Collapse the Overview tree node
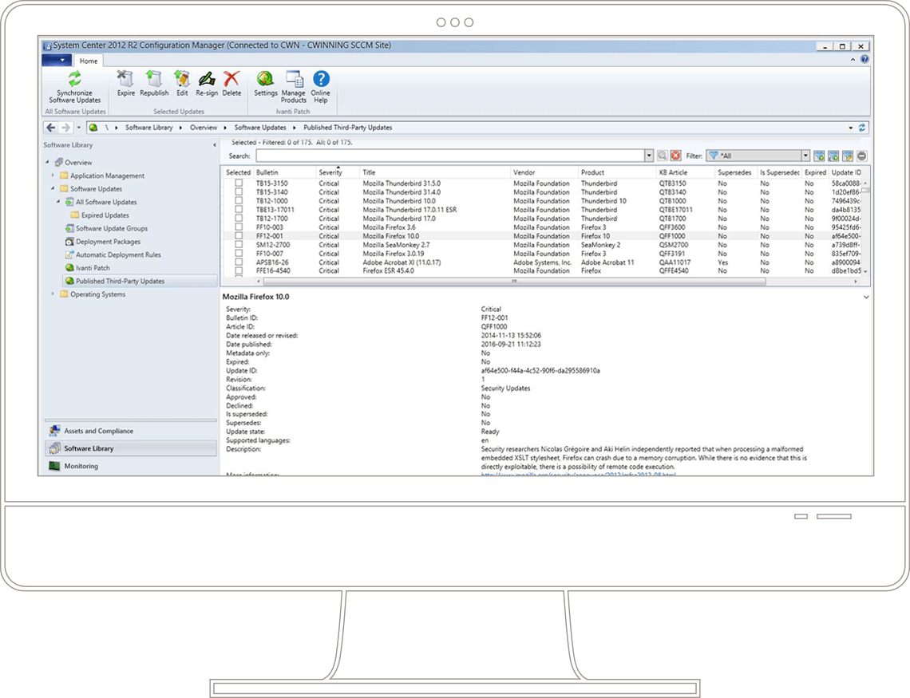Viewport: 910px width, 698px height. tap(48, 162)
